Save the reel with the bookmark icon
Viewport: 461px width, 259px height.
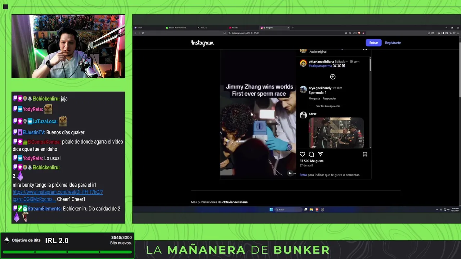pos(365,154)
